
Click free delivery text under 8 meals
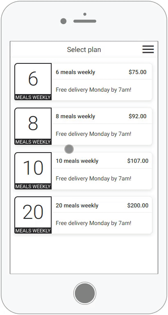coord(93,134)
